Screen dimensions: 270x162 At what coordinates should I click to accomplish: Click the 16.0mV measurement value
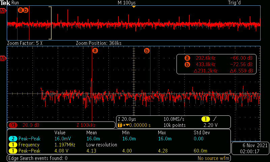tap(62, 139)
